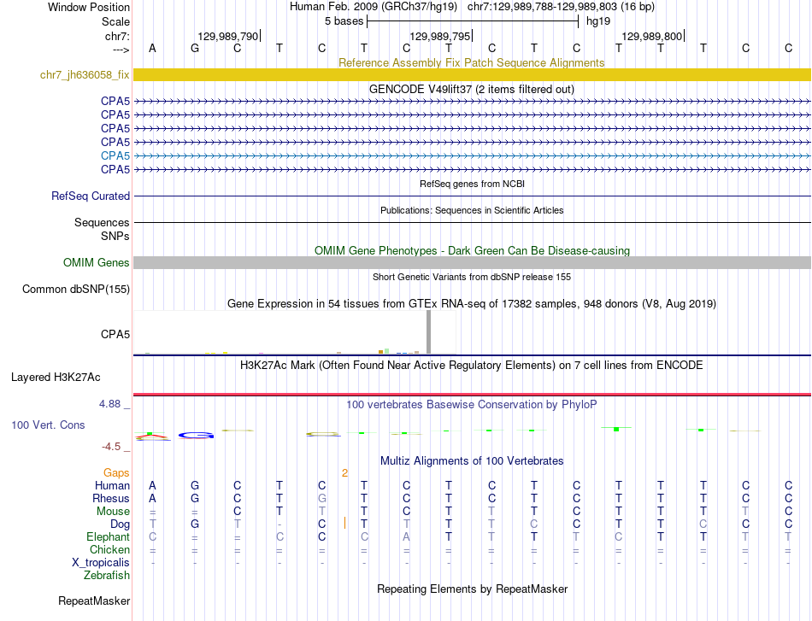Screen dimensions: 812x621
Task: Click the Elephant species label
Action: [108, 537]
